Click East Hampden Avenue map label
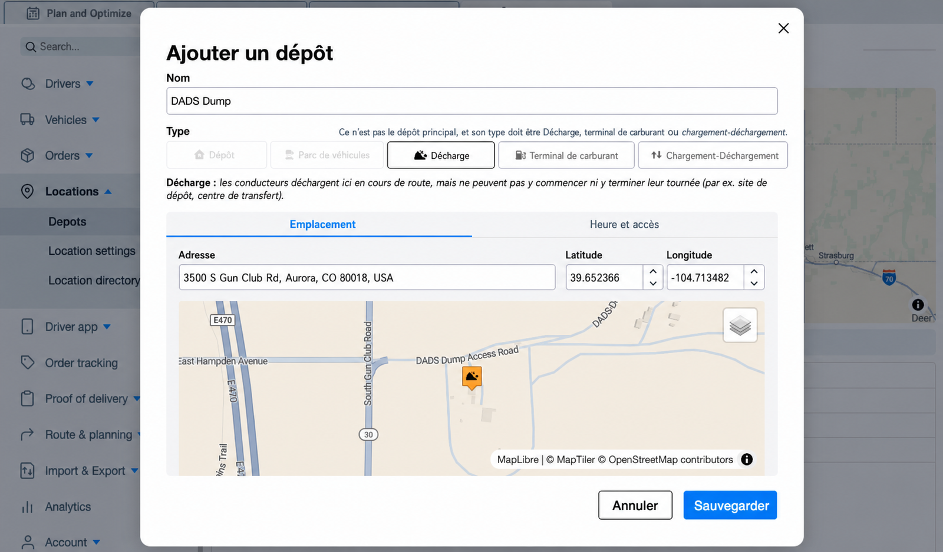 (223, 361)
